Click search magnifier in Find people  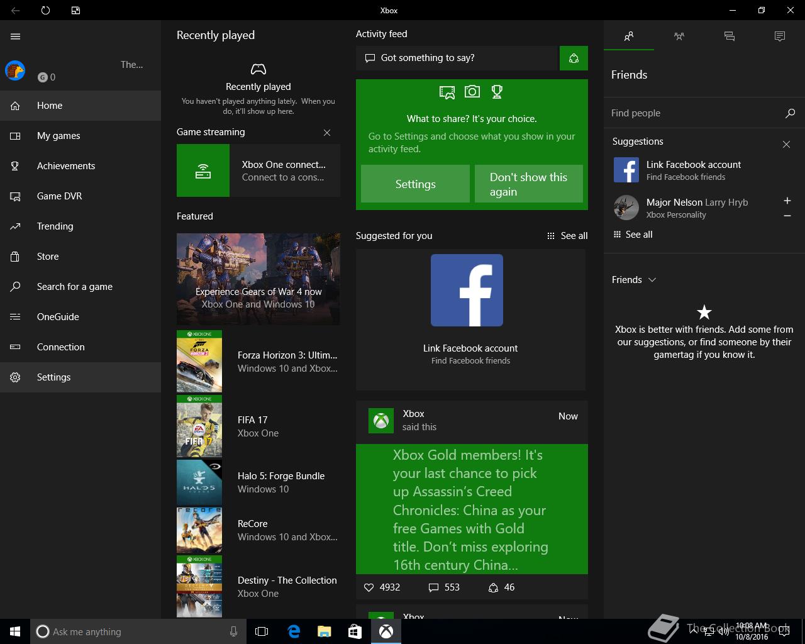(790, 113)
